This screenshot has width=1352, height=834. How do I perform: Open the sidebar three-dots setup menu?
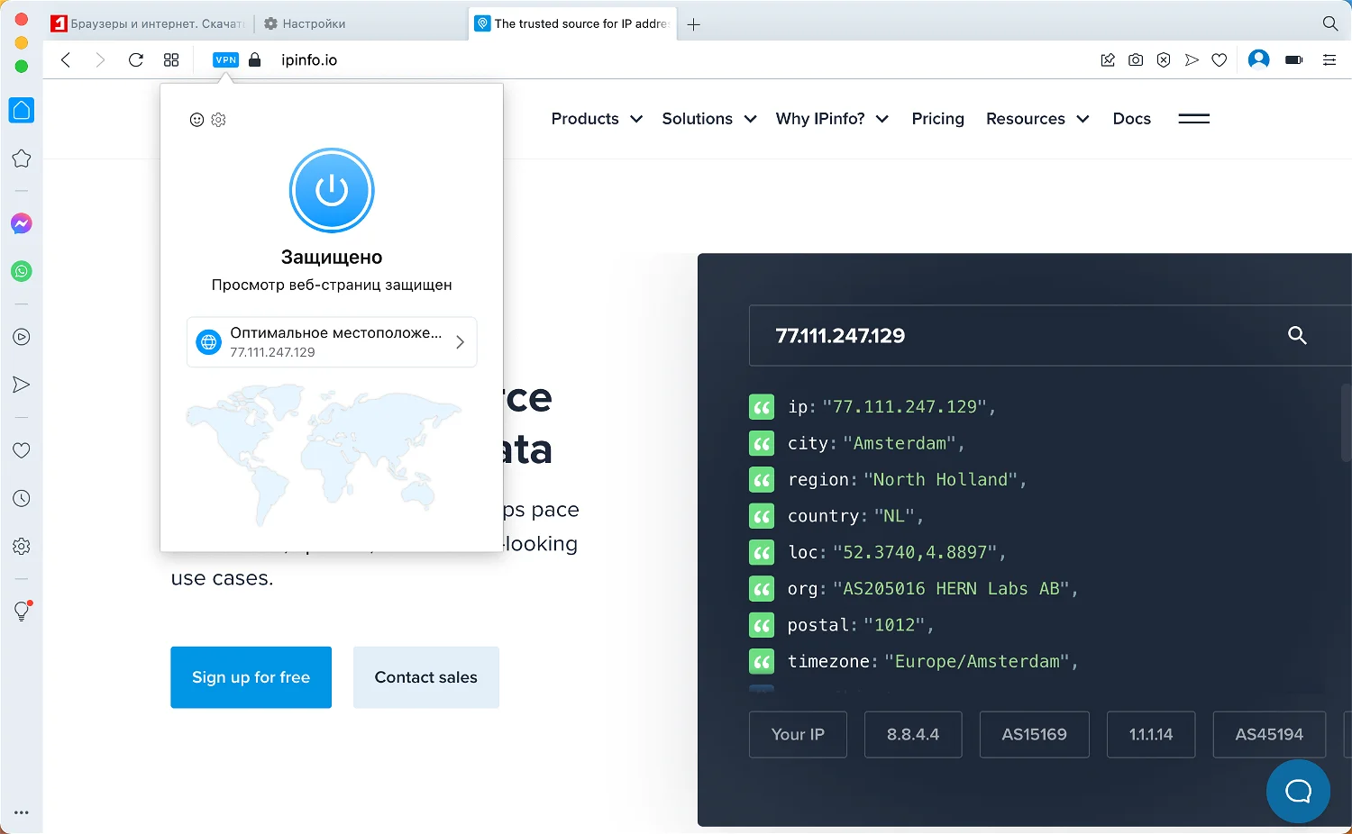tap(22, 812)
